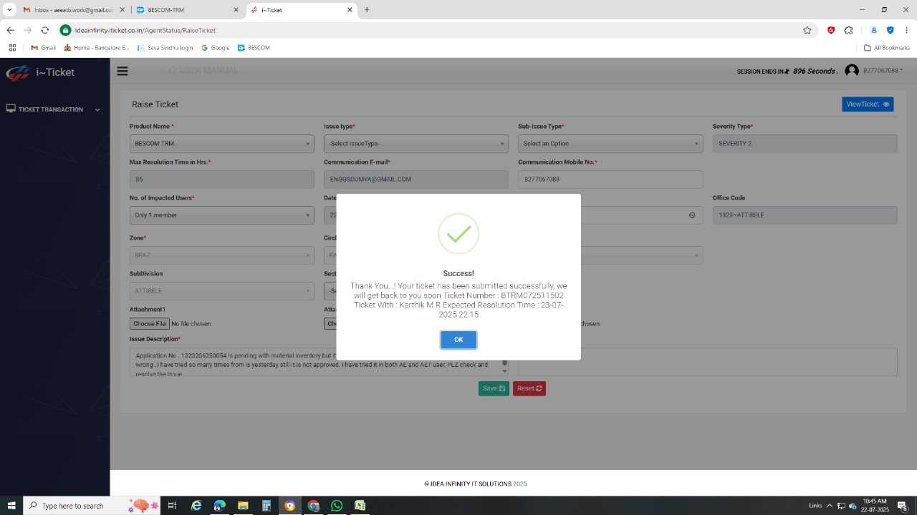Viewport: 917px width, 515px height.
Task: Open the View Ticket button
Action: tap(868, 104)
